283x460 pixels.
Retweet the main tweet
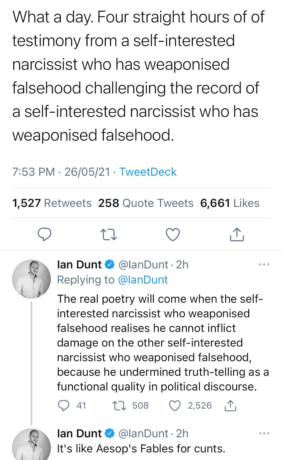click(109, 234)
